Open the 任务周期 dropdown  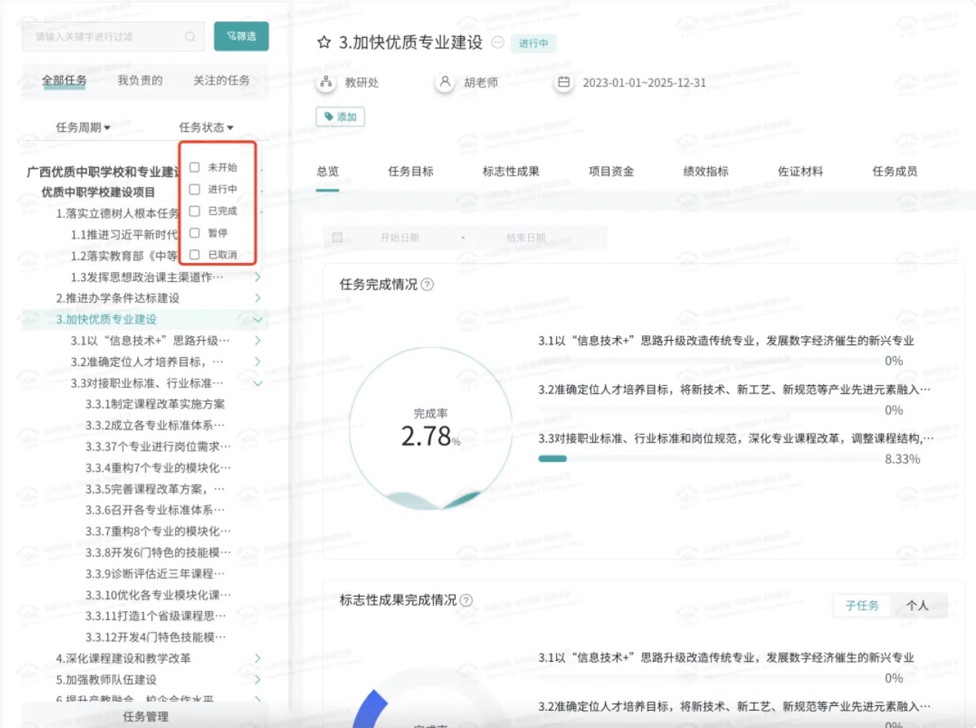[83, 127]
